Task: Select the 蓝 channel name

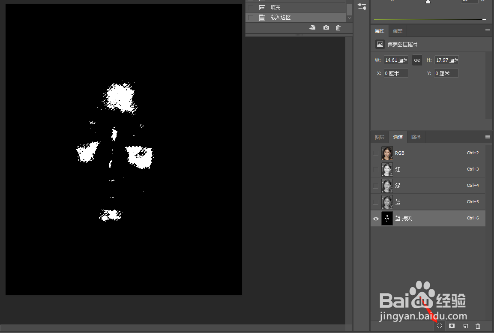Action: pos(398,202)
